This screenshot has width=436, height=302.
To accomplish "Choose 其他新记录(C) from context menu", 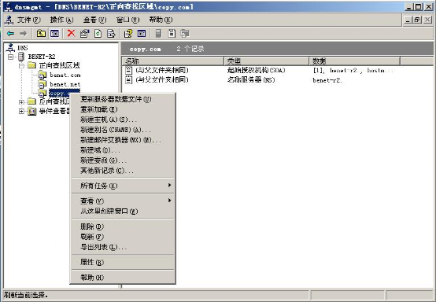I will (123, 171).
